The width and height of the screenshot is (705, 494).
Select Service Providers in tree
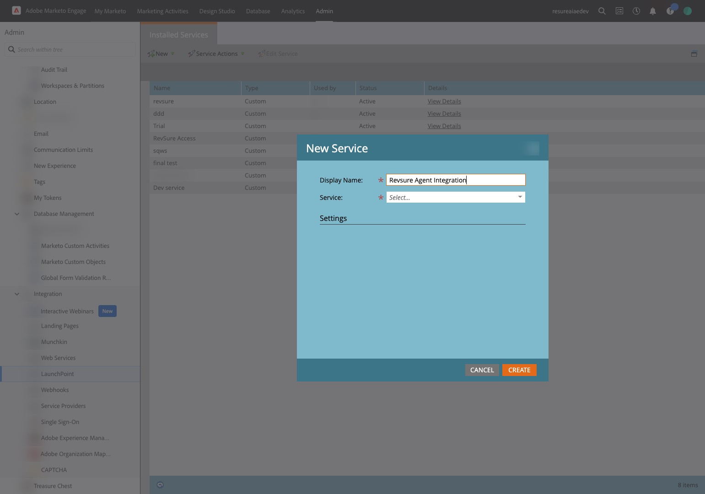pyautogui.click(x=63, y=406)
